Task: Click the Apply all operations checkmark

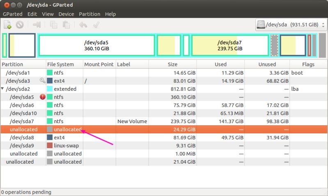Action: [96, 25]
